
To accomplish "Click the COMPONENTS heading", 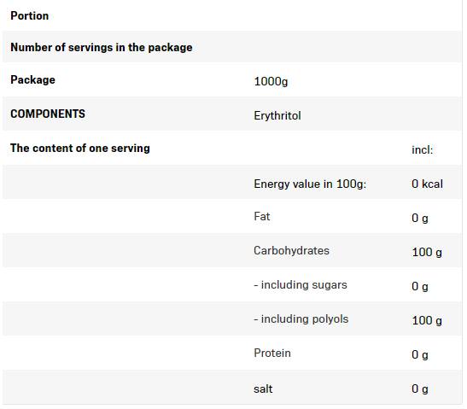I will pos(48,114).
